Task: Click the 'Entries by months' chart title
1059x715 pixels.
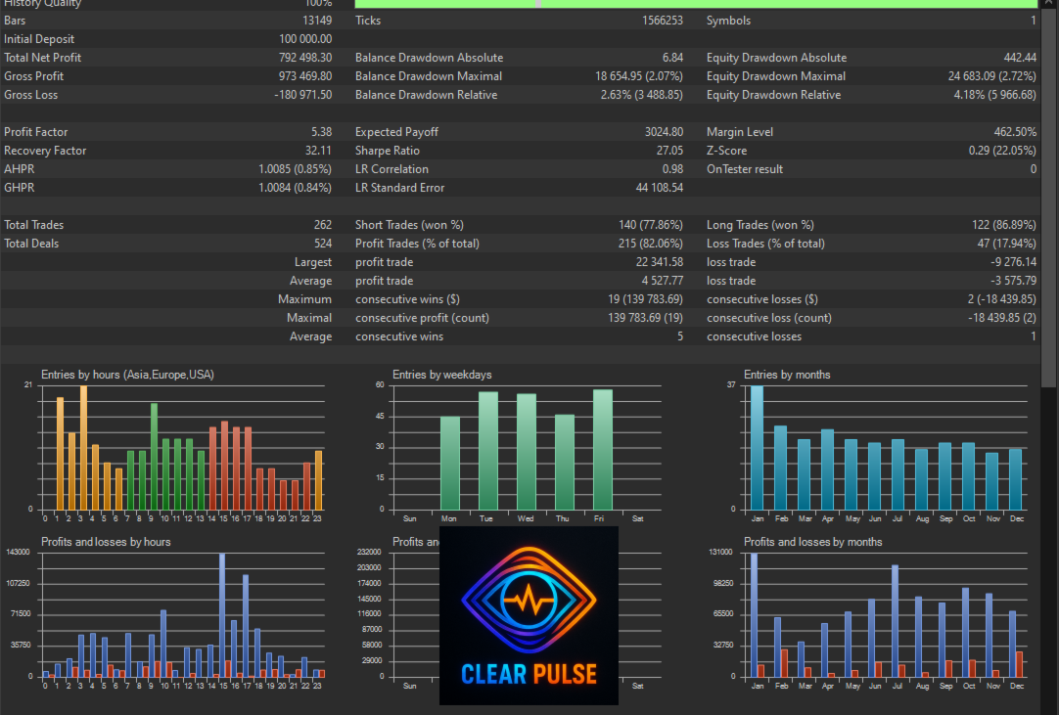Action: point(787,375)
